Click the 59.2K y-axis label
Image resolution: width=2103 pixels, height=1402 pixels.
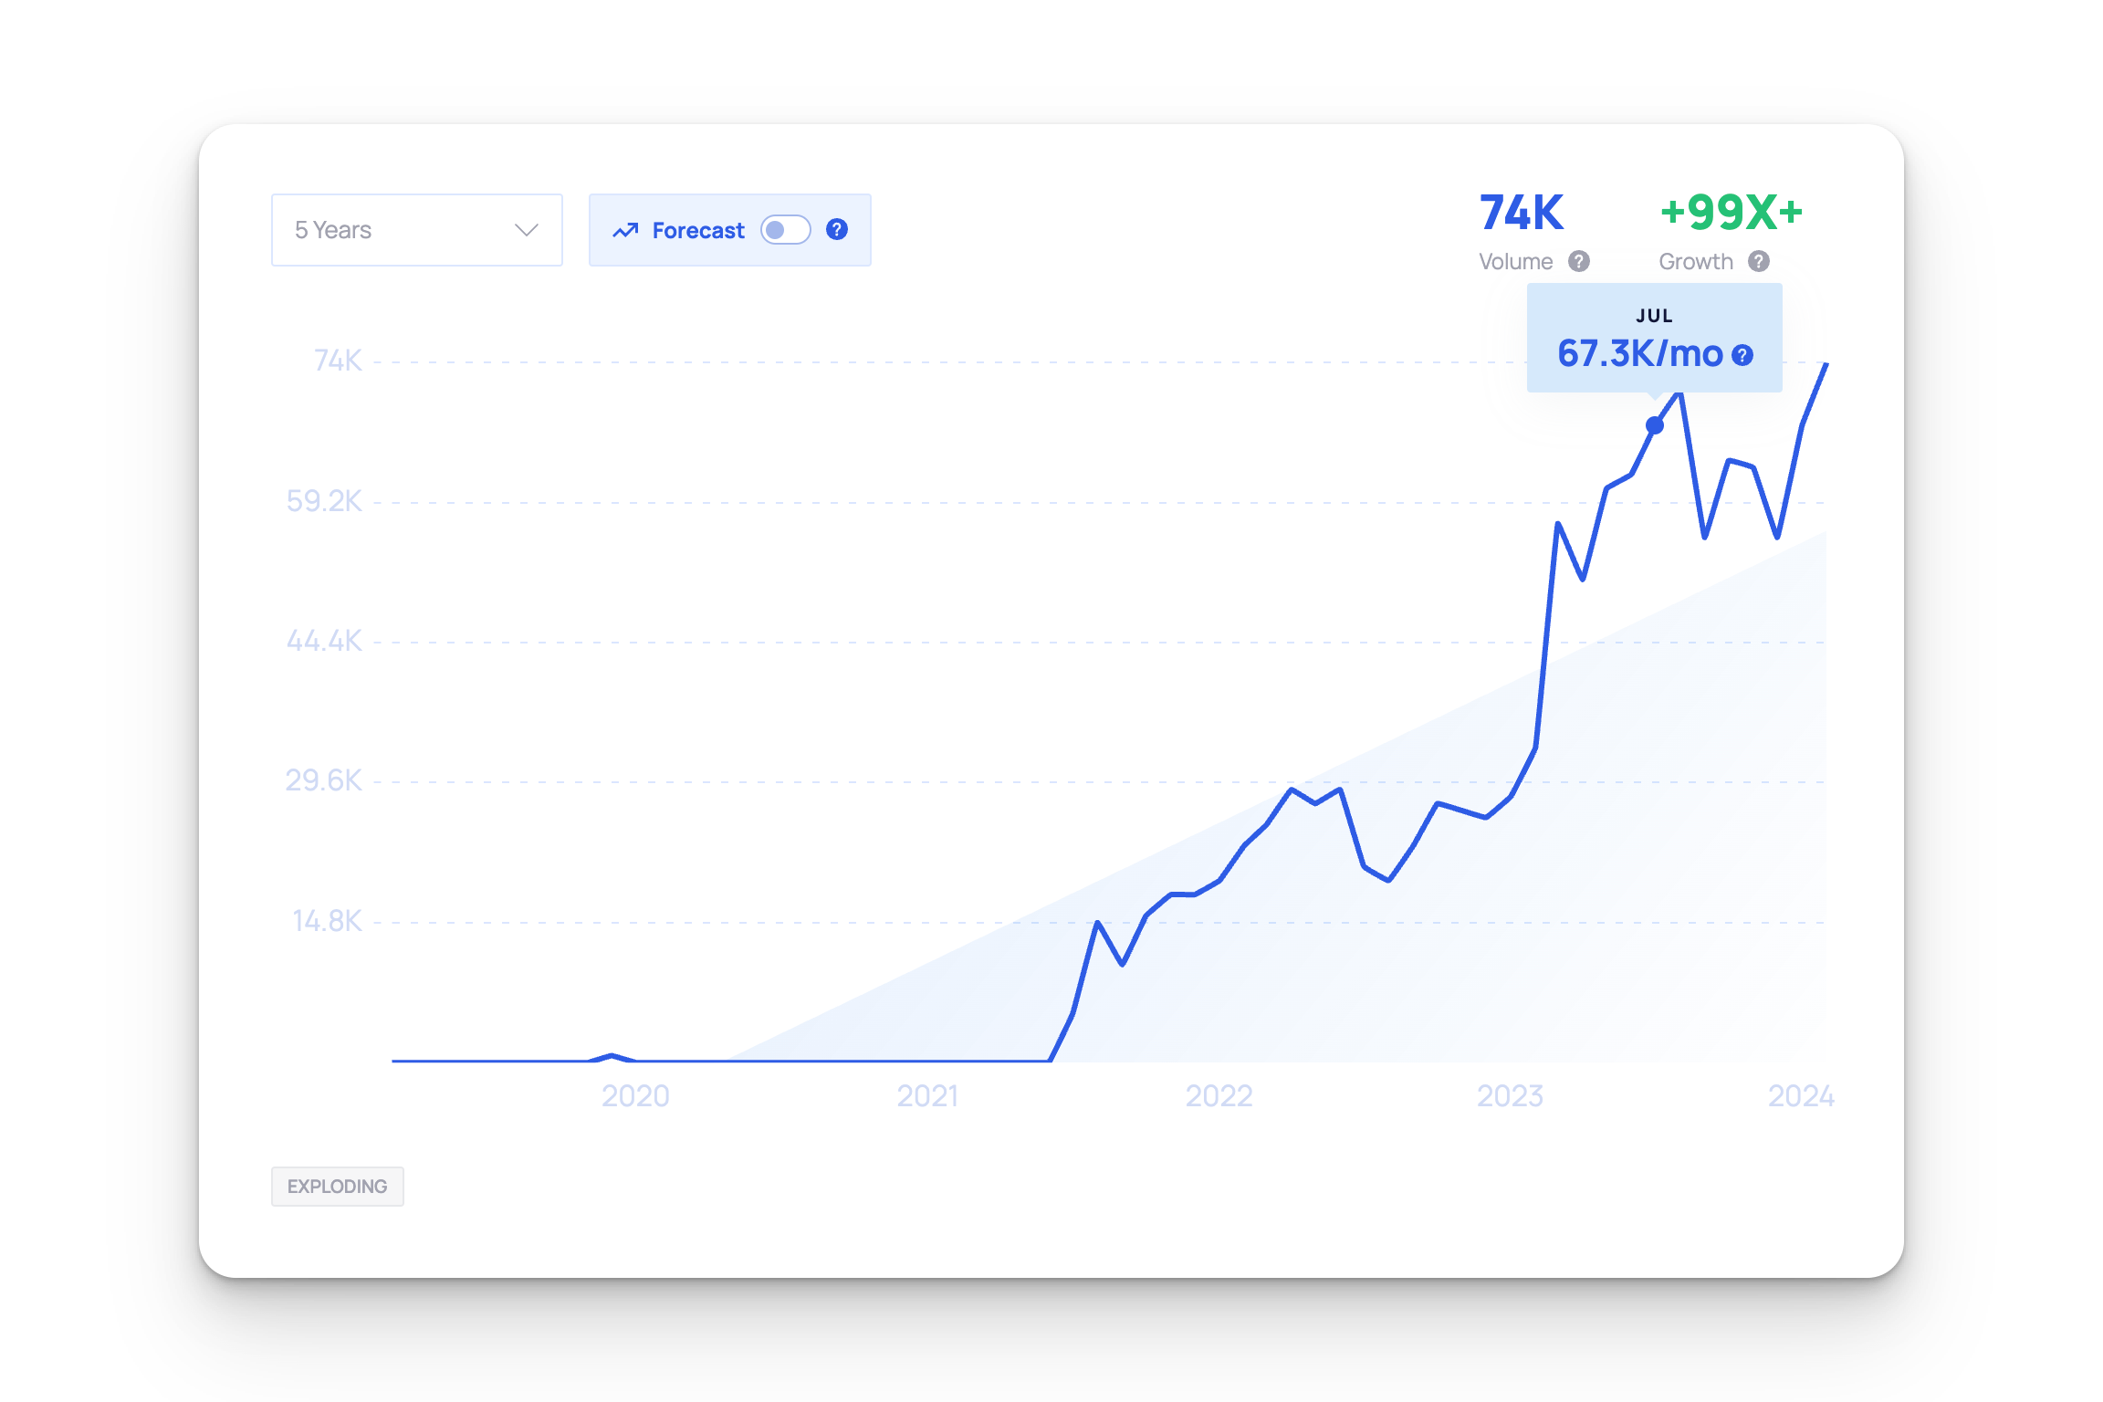click(324, 501)
